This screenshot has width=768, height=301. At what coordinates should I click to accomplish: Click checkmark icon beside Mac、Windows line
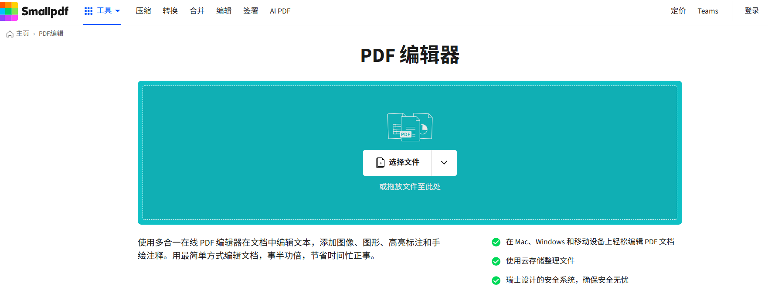click(496, 242)
